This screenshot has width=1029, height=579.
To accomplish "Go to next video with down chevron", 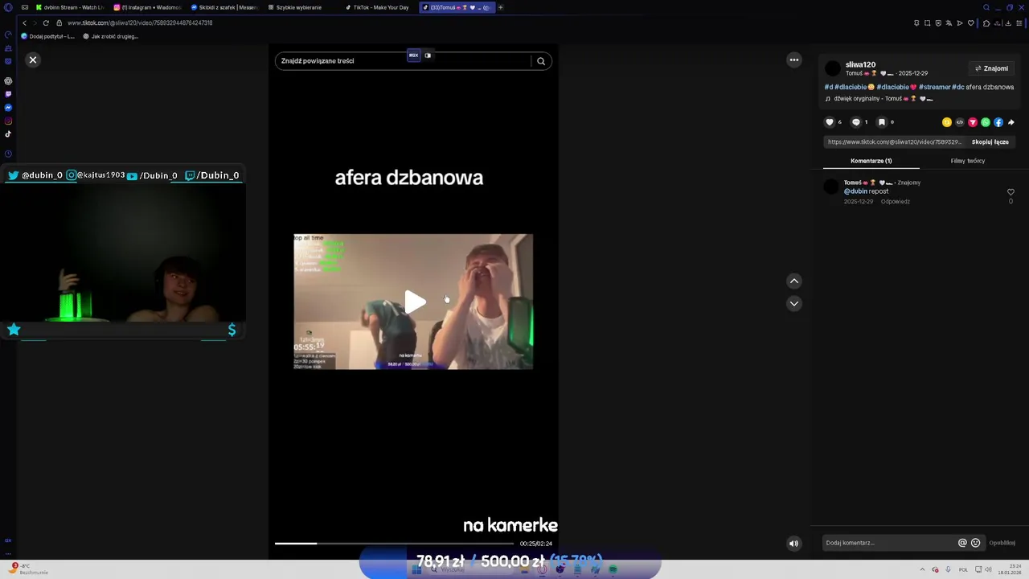I will (x=794, y=303).
